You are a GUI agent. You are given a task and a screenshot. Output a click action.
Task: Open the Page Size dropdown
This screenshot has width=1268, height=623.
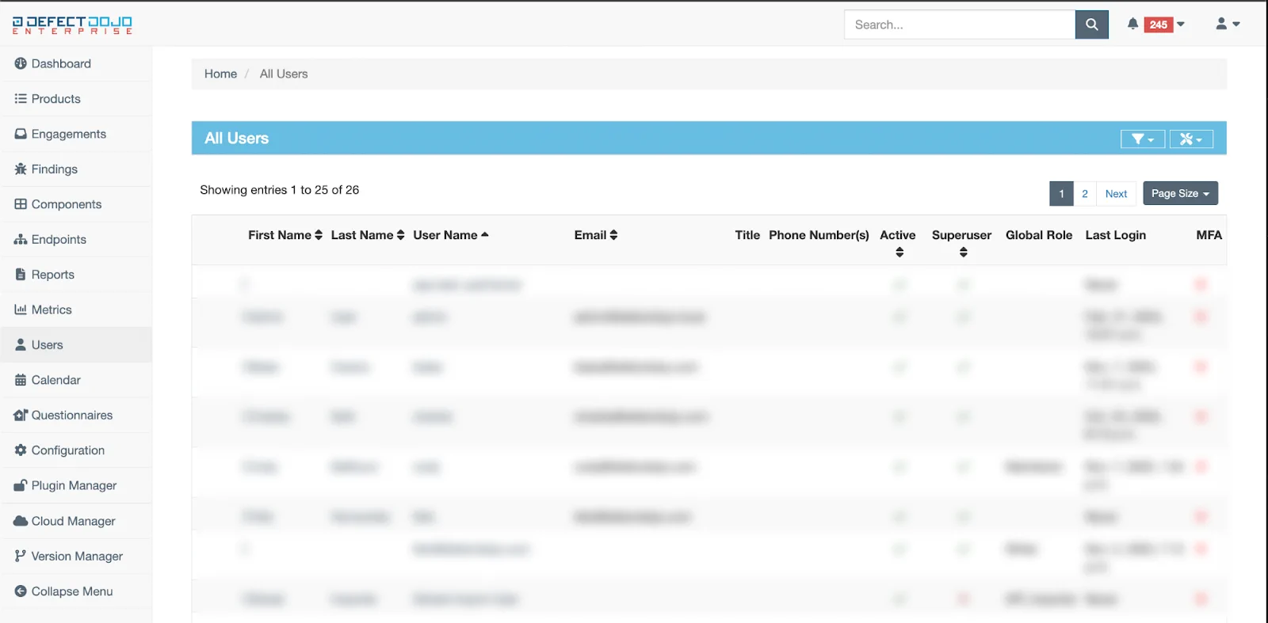[x=1179, y=194]
